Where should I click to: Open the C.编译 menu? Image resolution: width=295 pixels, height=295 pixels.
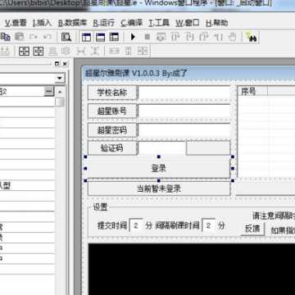pos(132,23)
